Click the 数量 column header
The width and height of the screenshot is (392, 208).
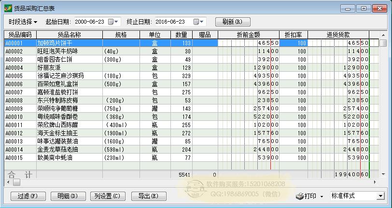[x=181, y=35]
